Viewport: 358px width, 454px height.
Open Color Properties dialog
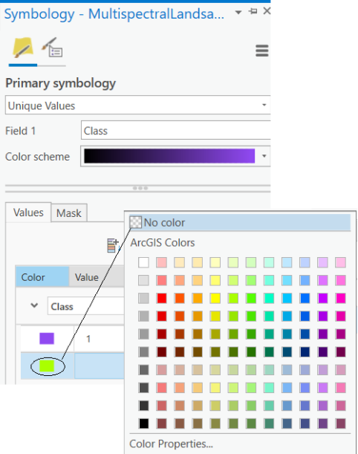pyautogui.click(x=171, y=444)
